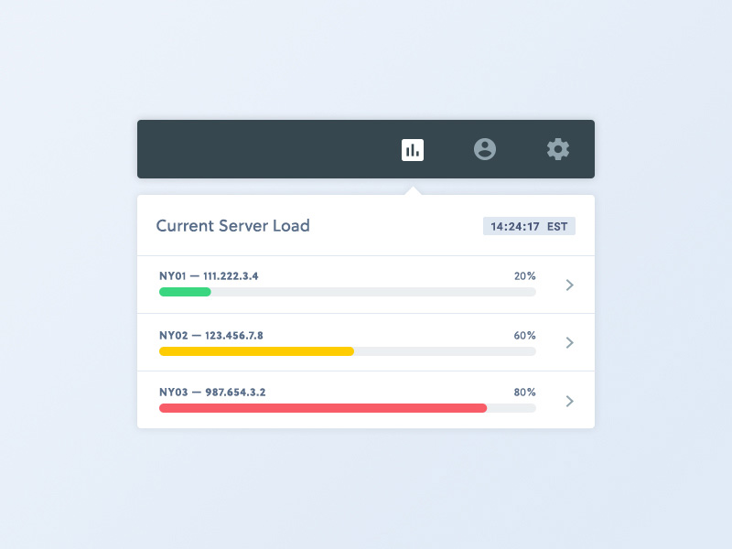Screen dimensions: 732x549
Task: Click the empty left area of dark navbar
Action: tap(256, 149)
